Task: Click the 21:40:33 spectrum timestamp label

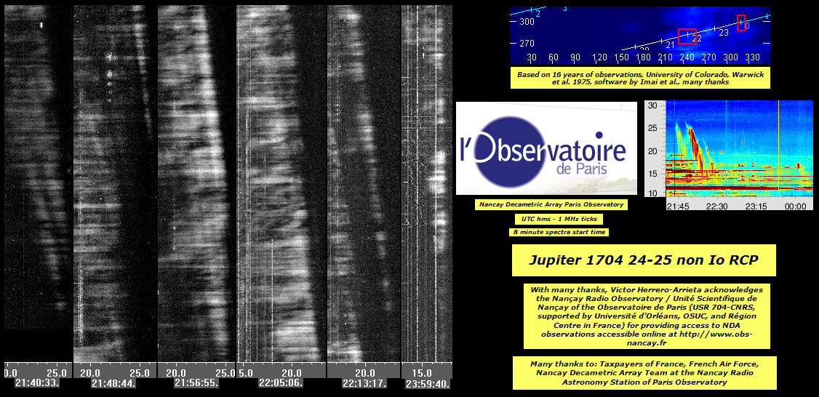Action: (x=36, y=383)
